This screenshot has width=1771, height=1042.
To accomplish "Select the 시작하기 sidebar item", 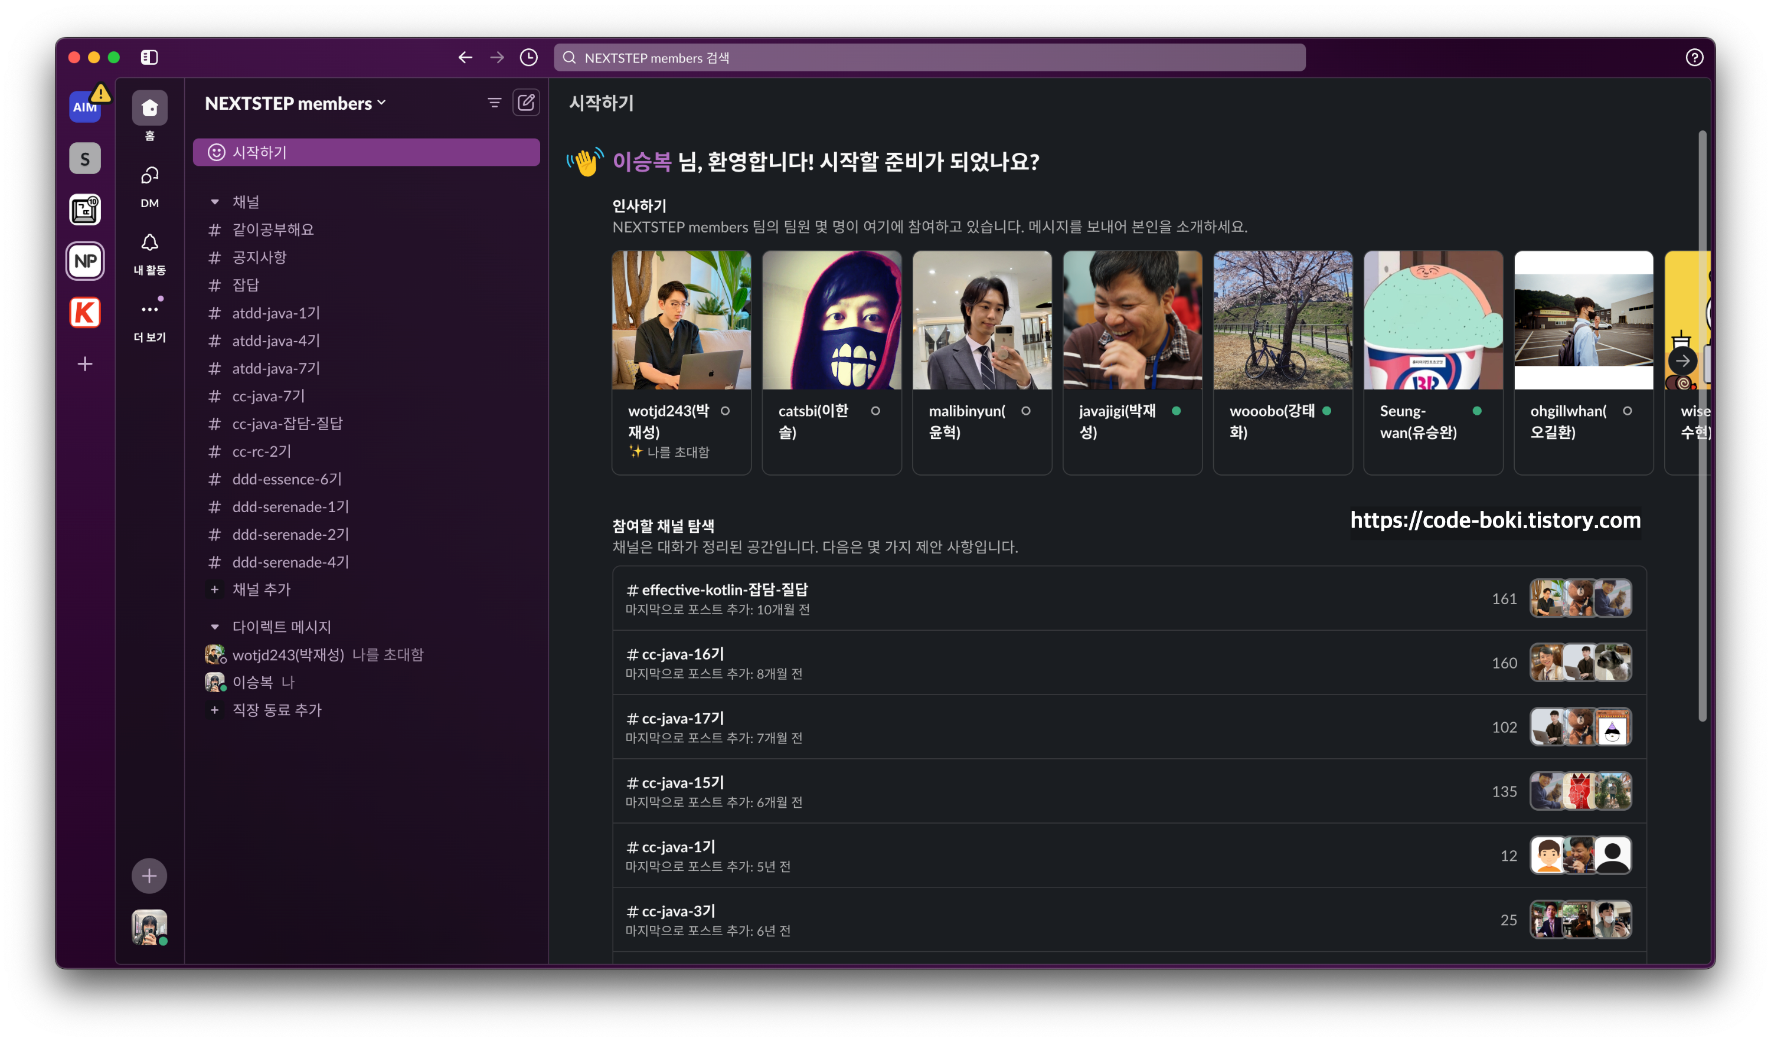I will pos(365,152).
